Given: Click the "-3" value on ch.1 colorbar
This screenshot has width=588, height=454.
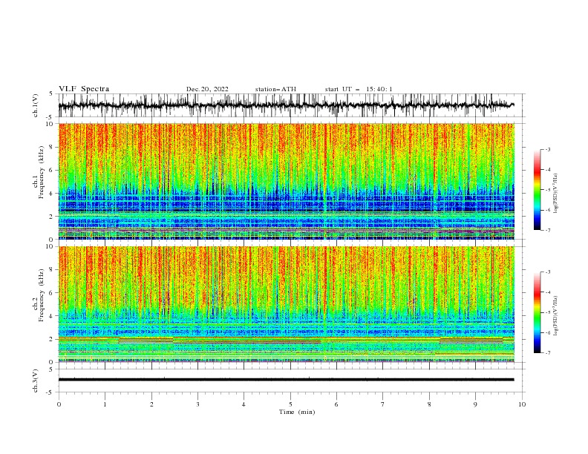Looking at the screenshot, I should [547, 149].
